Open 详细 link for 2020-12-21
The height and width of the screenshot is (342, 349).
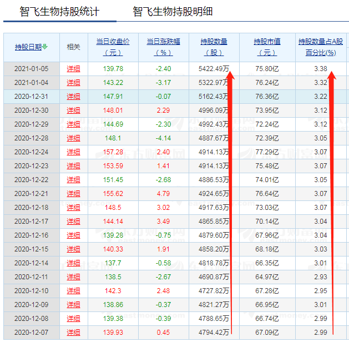(x=73, y=194)
